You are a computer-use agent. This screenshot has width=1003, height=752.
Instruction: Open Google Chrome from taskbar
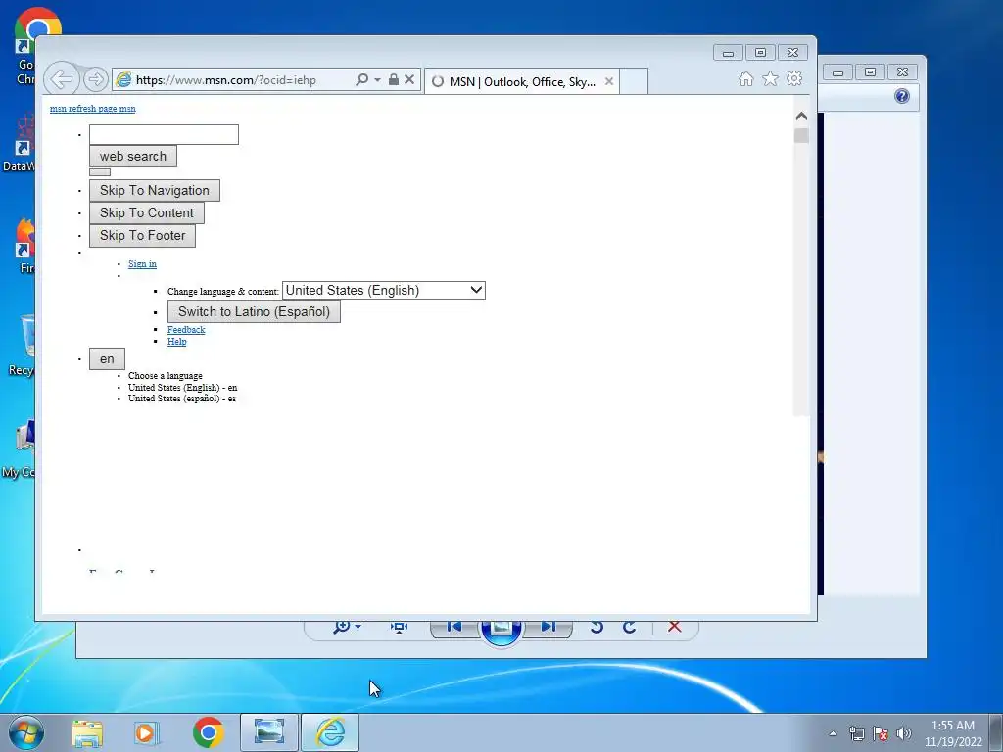(x=209, y=732)
